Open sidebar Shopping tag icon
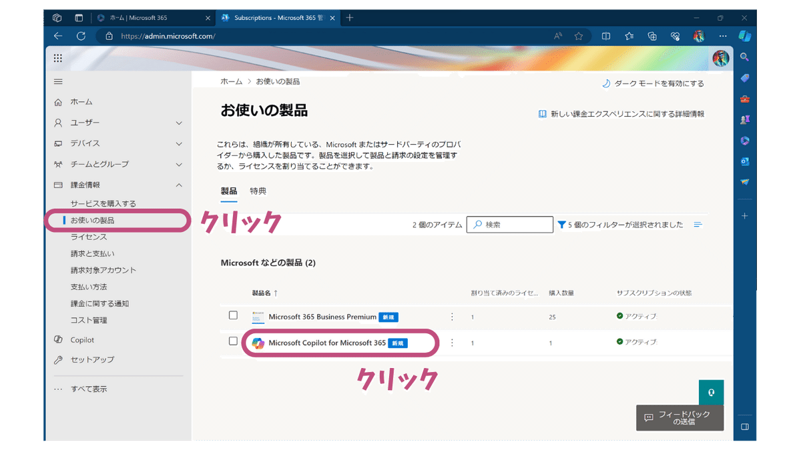Image resolution: width=801 pixels, height=450 pixels. point(745,78)
